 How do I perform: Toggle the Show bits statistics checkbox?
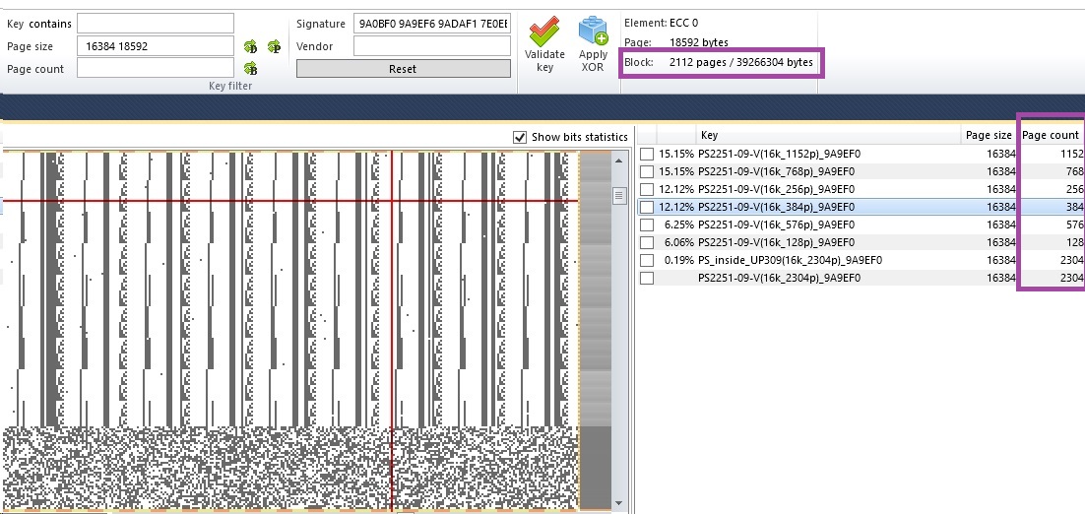pos(520,137)
